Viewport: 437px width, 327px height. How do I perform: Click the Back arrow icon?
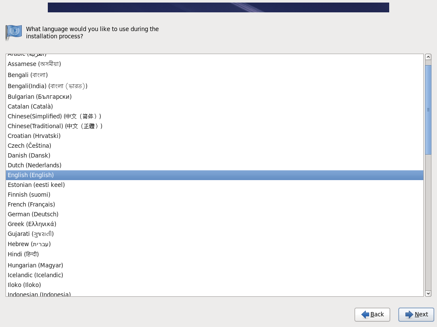[365, 315]
